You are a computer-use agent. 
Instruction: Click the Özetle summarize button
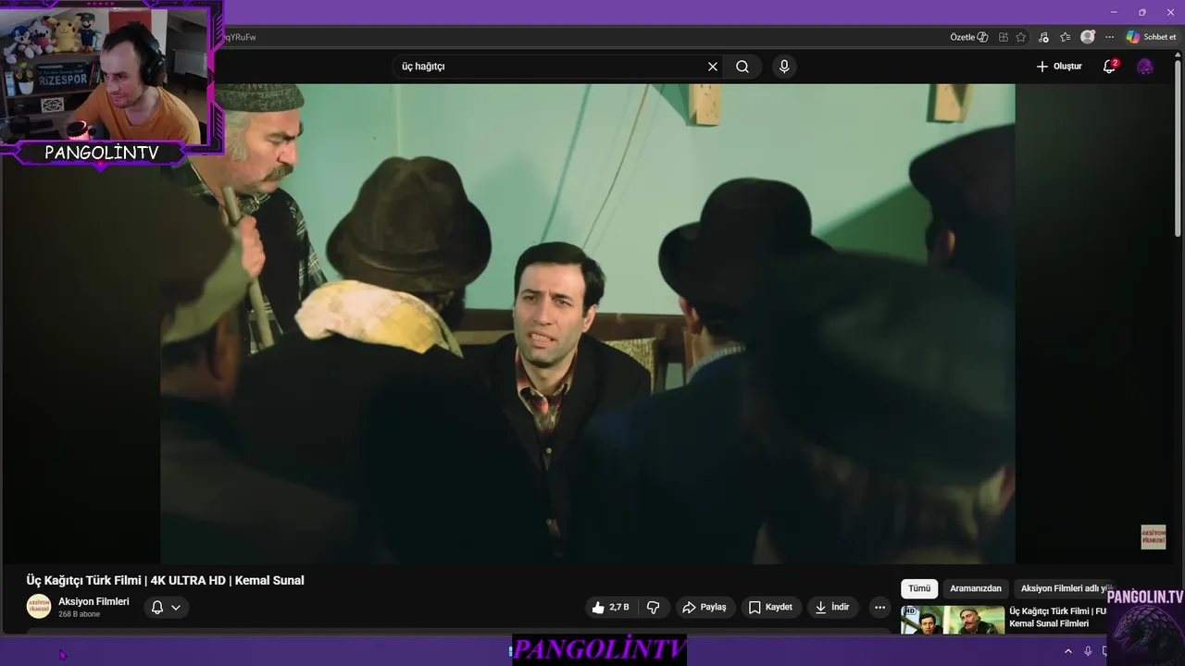tap(969, 37)
